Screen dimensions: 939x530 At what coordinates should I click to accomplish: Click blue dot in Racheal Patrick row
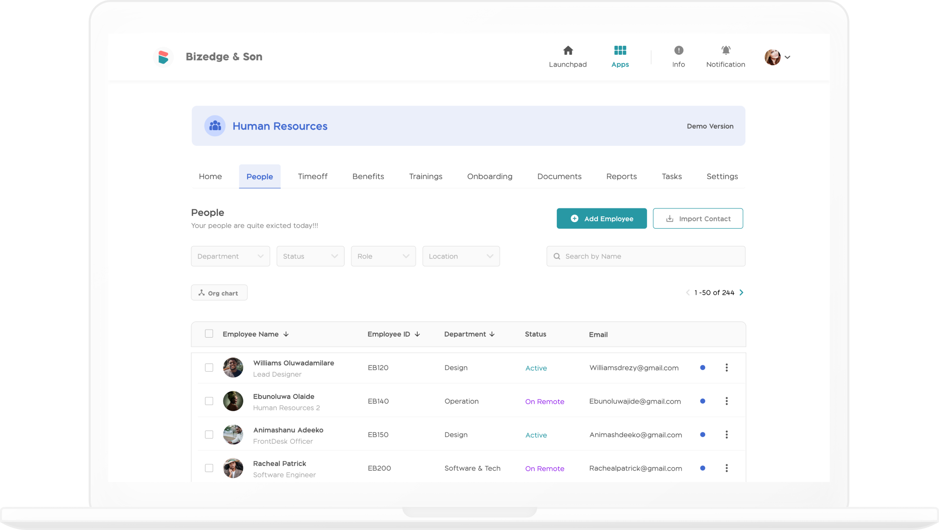[702, 468]
